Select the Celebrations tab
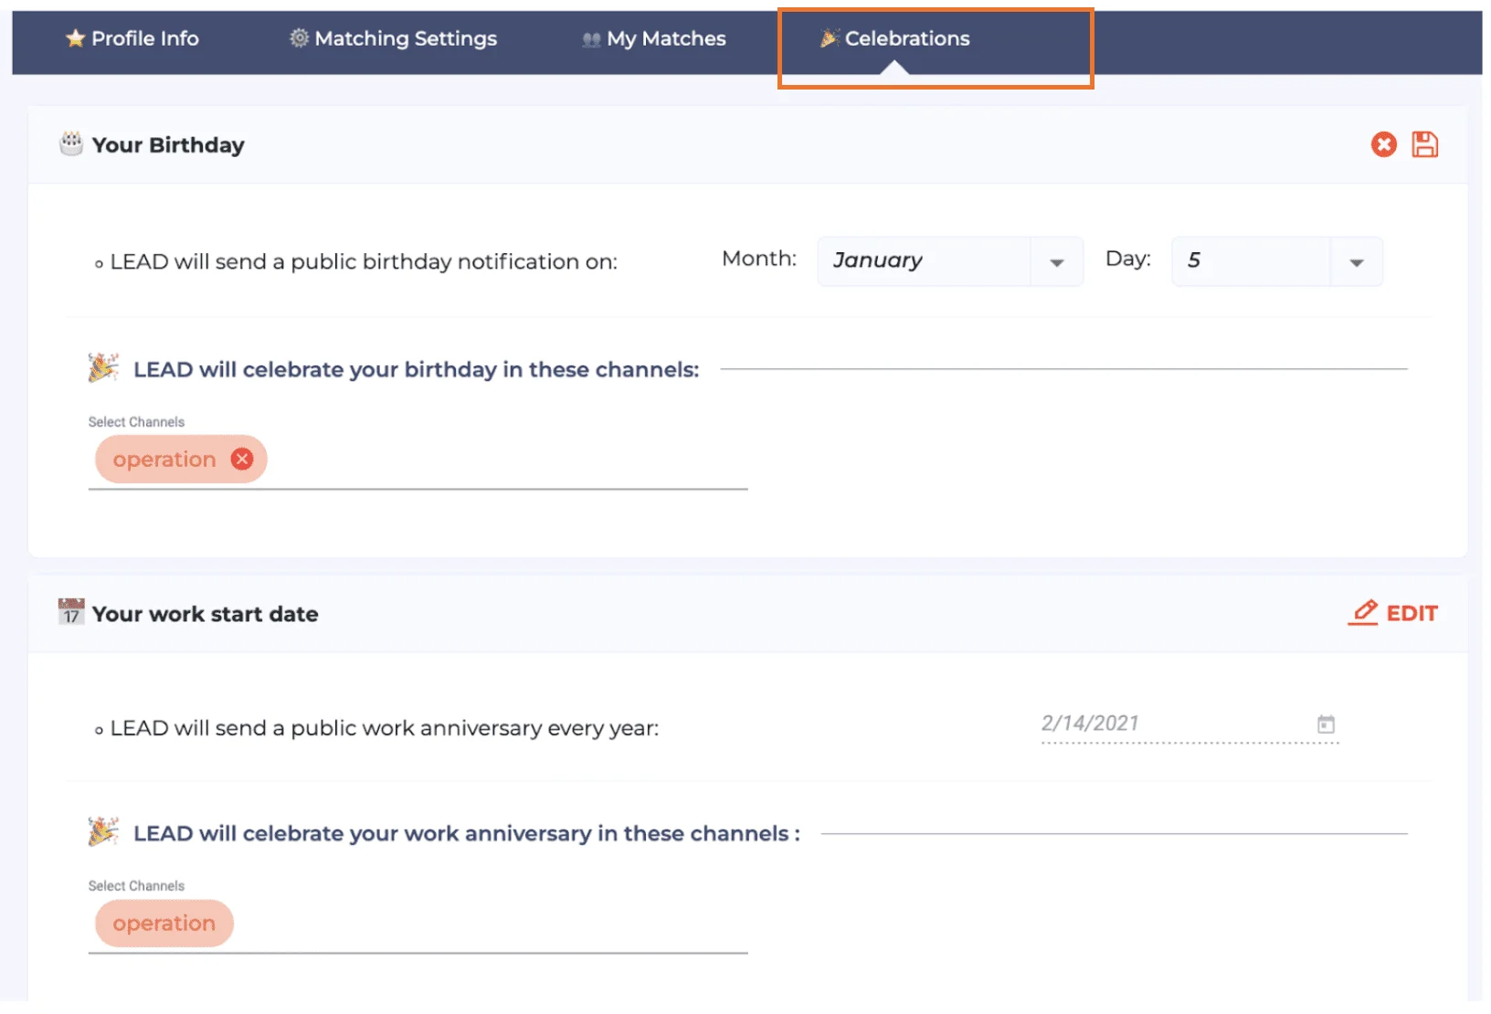1491x1014 pixels. tap(895, 38)
